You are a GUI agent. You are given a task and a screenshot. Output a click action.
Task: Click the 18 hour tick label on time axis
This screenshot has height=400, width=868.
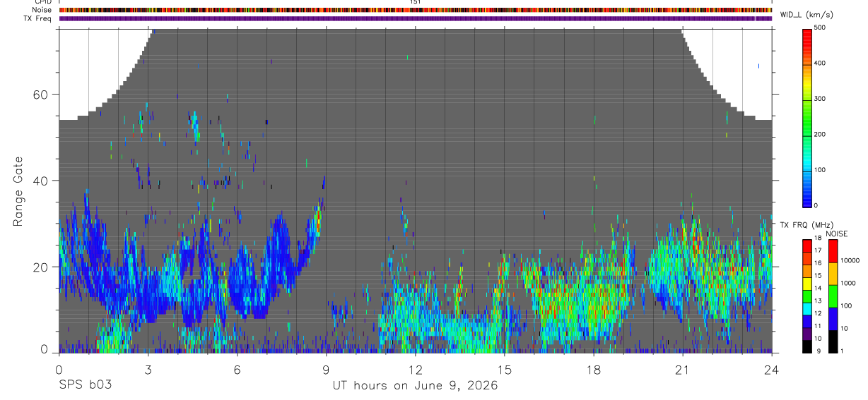[593, 371]
